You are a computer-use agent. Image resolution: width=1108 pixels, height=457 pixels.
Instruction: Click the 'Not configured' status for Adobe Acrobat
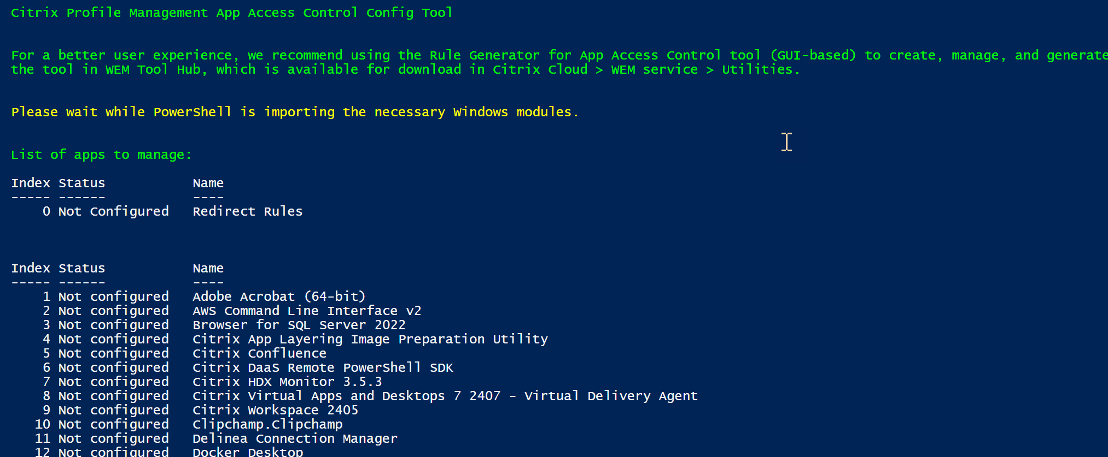point(113,296)
